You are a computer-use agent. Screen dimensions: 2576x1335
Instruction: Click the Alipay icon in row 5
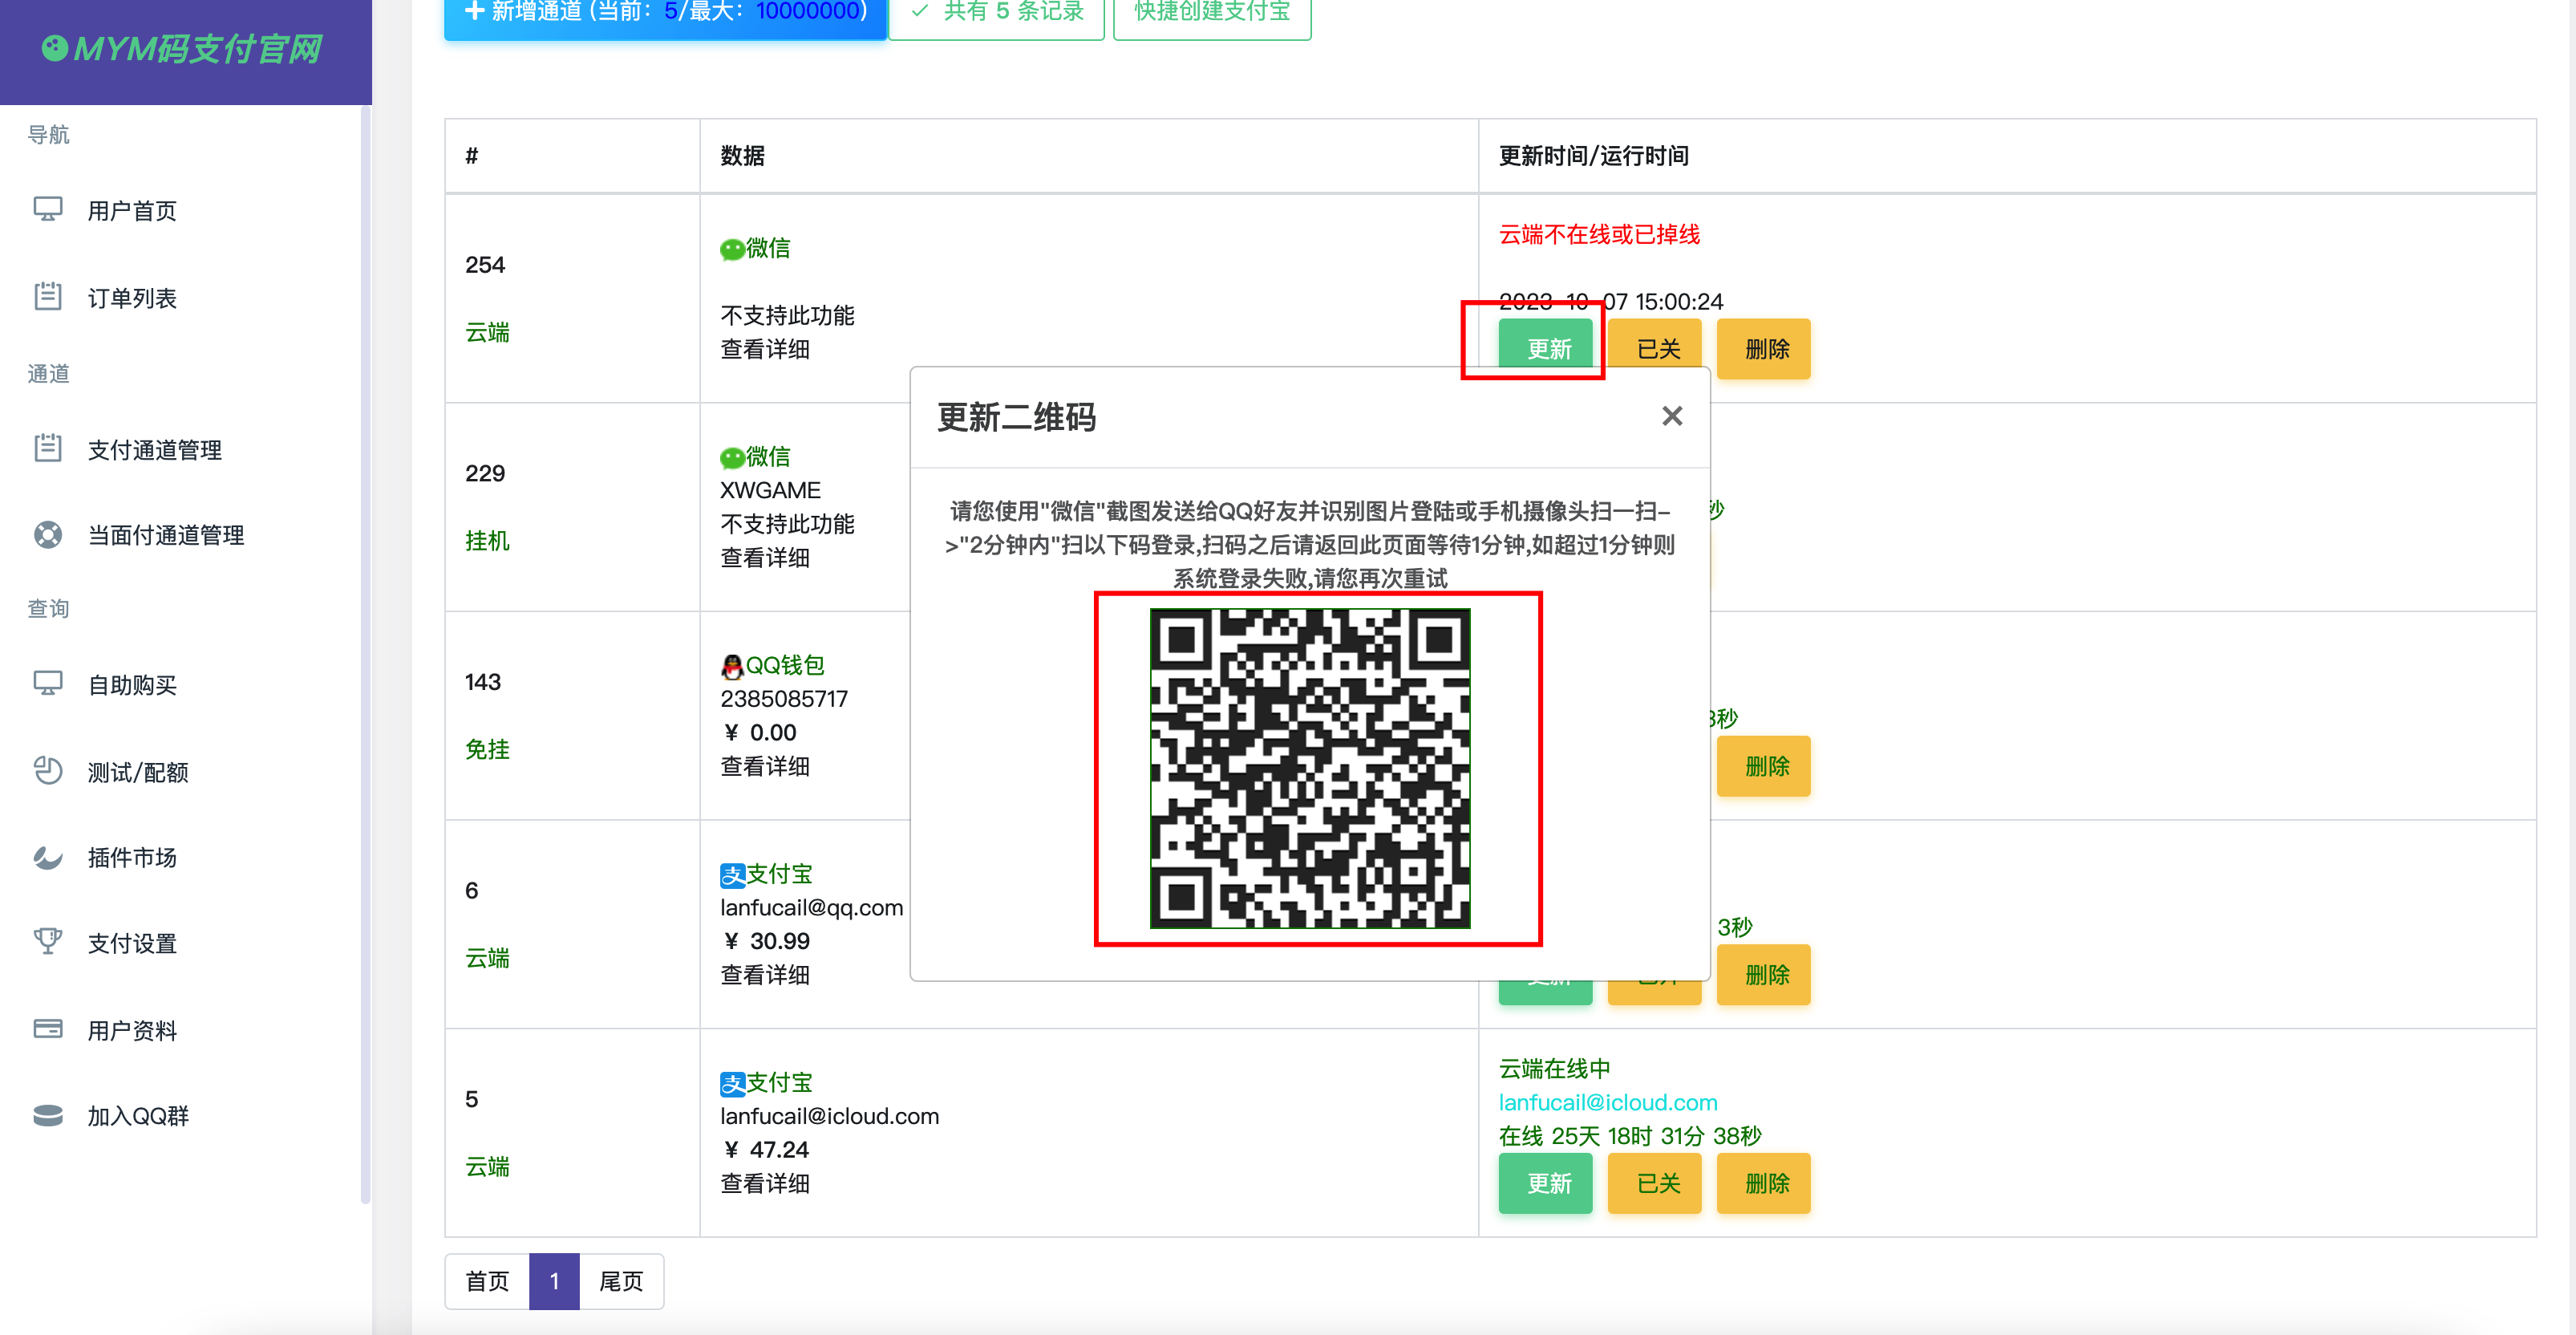(732, 1084)
